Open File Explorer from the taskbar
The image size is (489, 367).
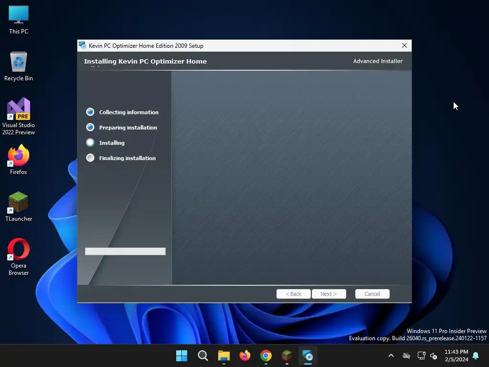pos(224,356)
